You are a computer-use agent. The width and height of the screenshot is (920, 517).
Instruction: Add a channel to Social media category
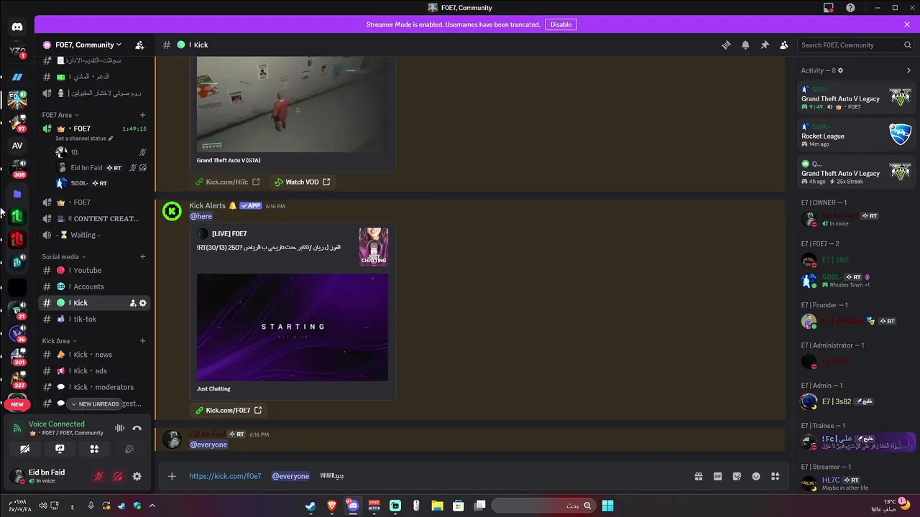click(142, 256)
